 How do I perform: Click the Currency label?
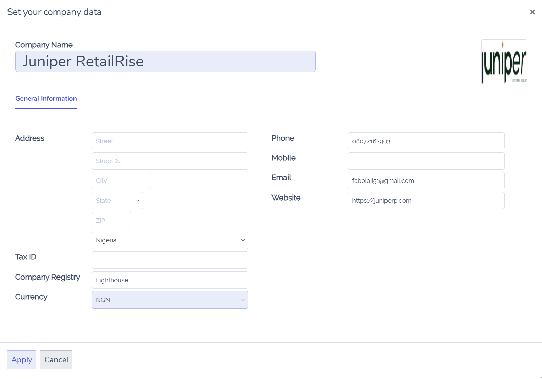(x=31, y=297)
